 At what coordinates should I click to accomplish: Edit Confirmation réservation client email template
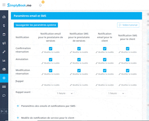pos(105,52)
